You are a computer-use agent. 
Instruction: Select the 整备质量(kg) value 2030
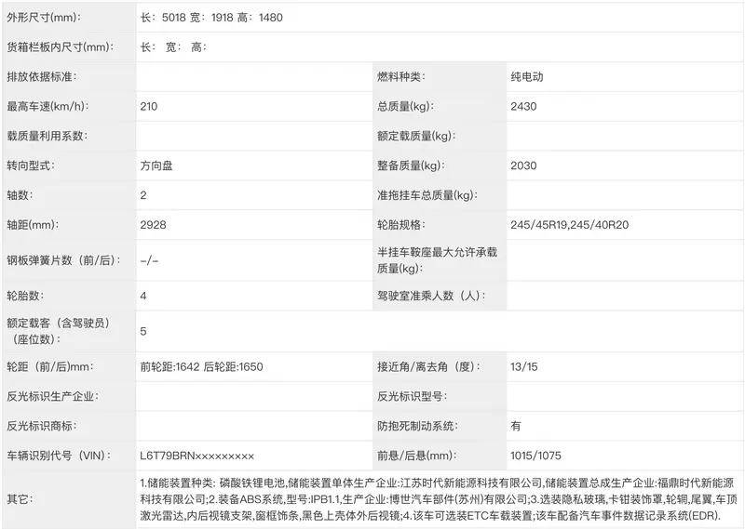point(523,165)
